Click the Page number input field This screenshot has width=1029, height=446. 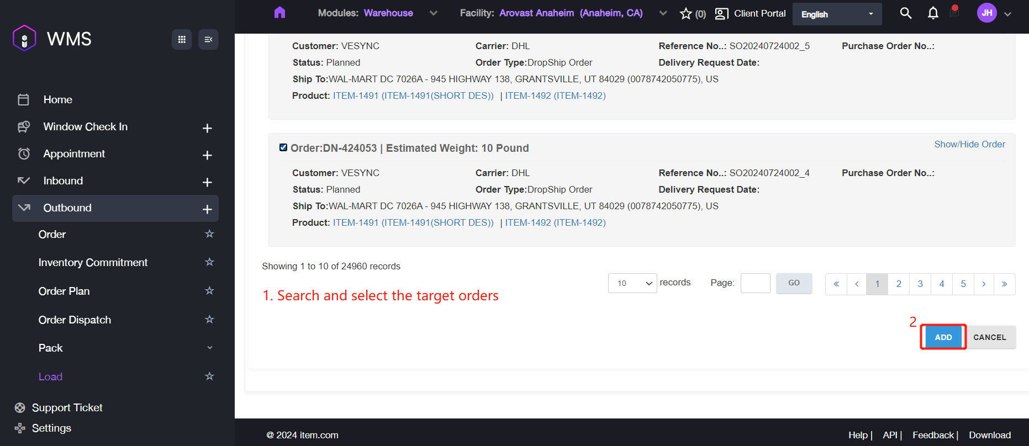click(755, 283)
